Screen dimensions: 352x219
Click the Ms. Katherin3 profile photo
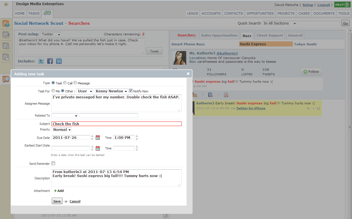pyautogui.click(x=180, y=58)
